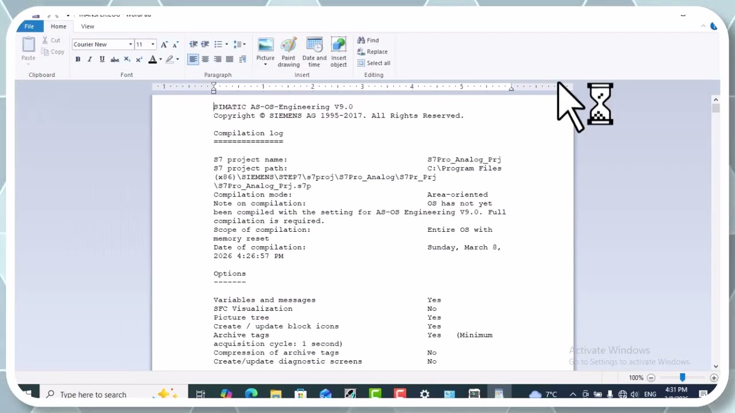This screenshot has width=735, height=413.
Task: Open the Microsoft Store taskbar icon
Action: 300,394
